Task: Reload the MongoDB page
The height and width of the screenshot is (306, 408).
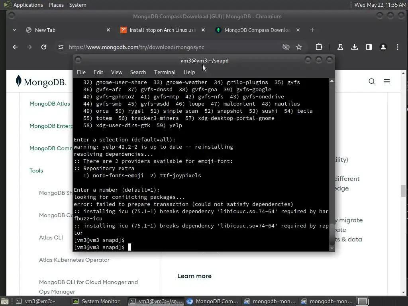Action: (x=44, y=47)
